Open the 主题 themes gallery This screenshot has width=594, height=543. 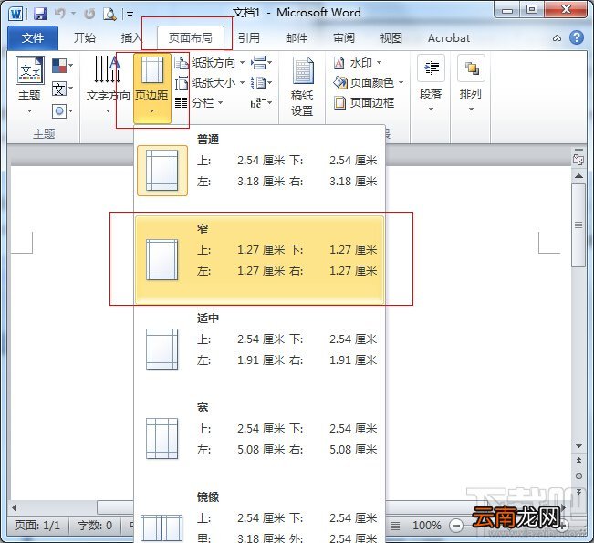(29, 86)
